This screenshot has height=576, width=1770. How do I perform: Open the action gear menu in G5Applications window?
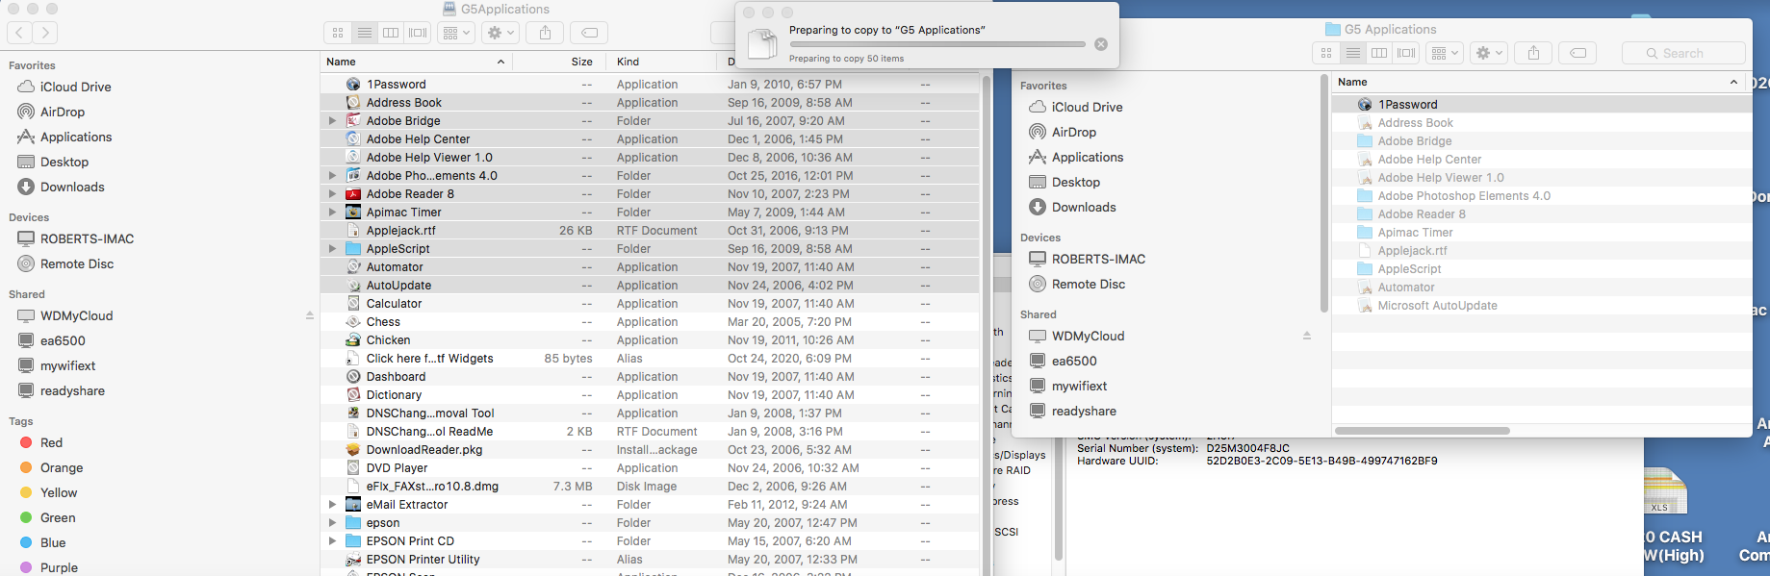coord(500,33)
